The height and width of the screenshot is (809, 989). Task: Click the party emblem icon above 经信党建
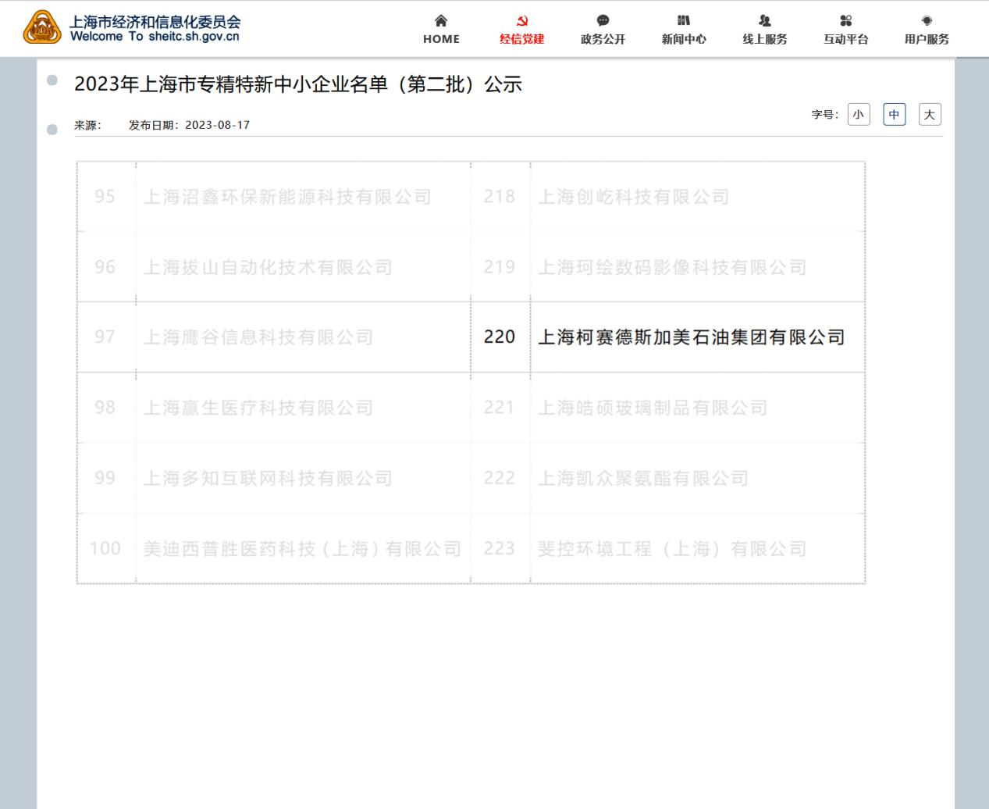[522, 21]
